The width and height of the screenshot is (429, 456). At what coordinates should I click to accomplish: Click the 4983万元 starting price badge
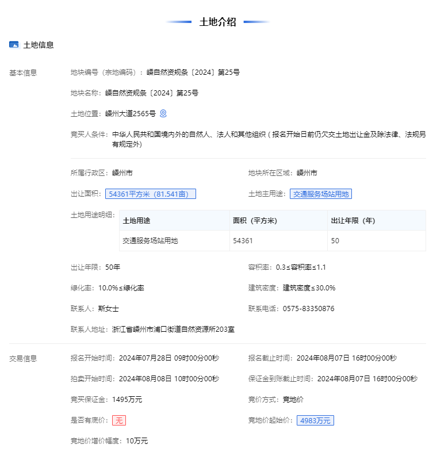315,420
